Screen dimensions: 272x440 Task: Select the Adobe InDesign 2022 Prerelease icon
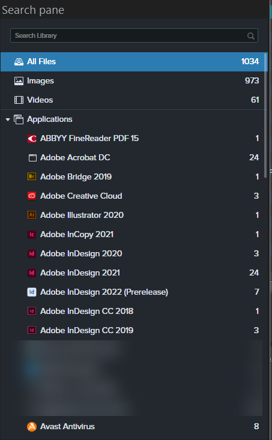[32, 292]
